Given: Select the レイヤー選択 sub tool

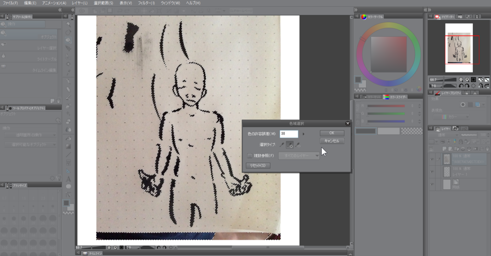Looking at the screenshot, I should click(x=29, y=46).
